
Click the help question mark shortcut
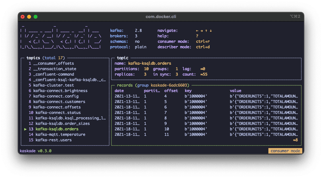click(197, 36)
